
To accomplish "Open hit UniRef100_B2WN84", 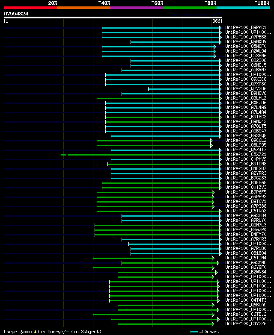I will pos(246,272).
